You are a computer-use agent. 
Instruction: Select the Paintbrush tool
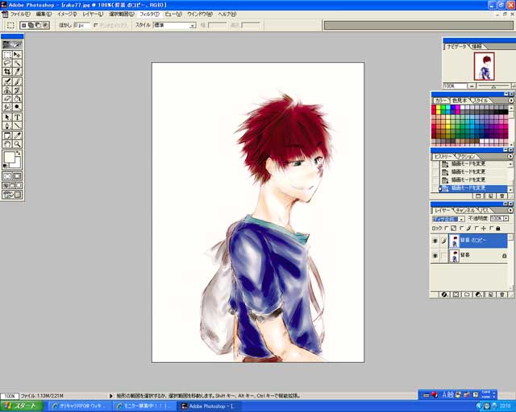pyautogui.click(x=17, y=81)
